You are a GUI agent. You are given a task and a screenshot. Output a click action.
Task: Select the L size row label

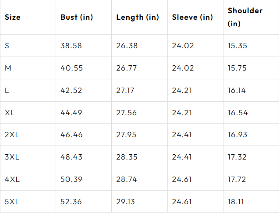7,90
